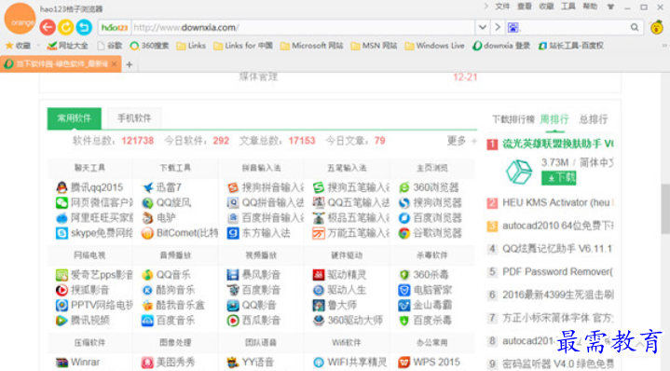Click the 迅雷7 bird icon
Image resolution: width=670 pixels, height=371 pixels.
[x=147, y=187]
